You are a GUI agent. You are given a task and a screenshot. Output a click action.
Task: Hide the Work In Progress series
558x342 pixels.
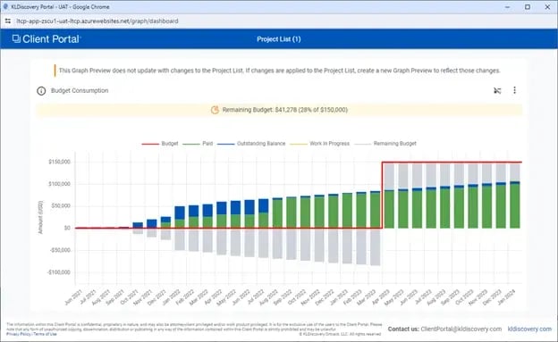point(319,144)
